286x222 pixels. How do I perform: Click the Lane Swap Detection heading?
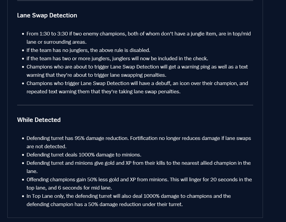pos(47,15)
